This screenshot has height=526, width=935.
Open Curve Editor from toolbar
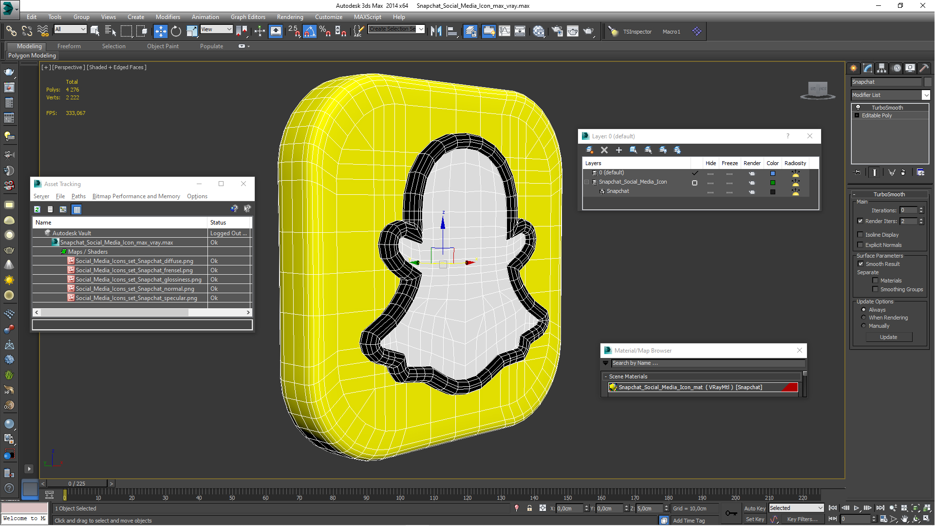[505, 31]
